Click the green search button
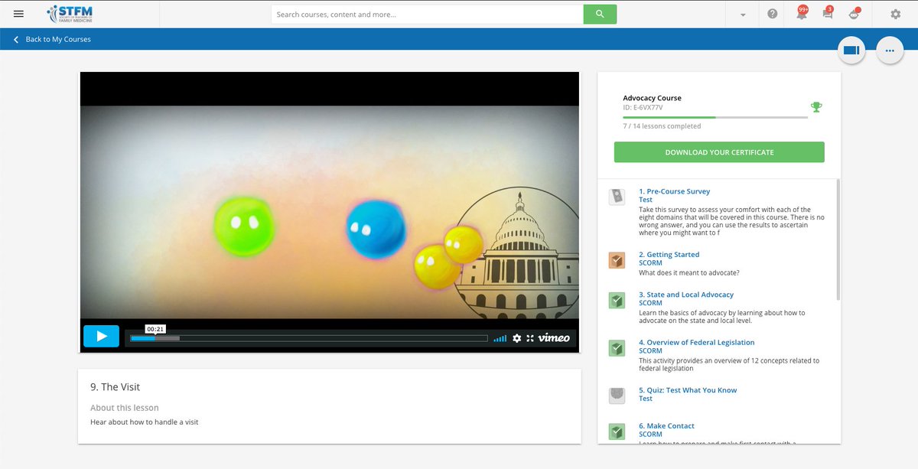 (x=600, y=14)
